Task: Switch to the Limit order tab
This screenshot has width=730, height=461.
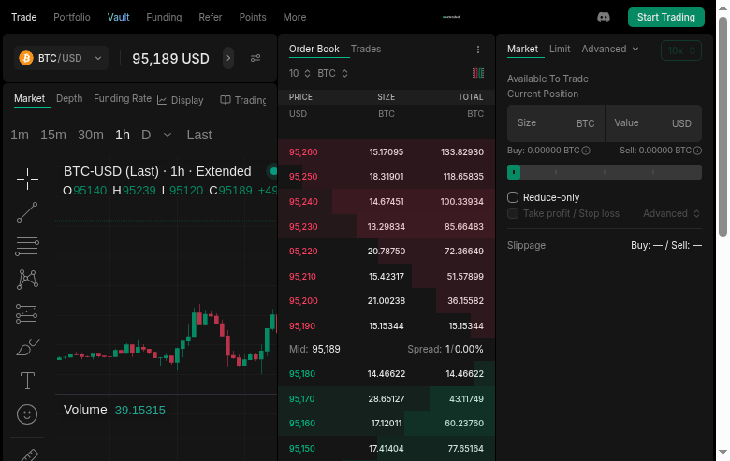Action: [560, 49]
